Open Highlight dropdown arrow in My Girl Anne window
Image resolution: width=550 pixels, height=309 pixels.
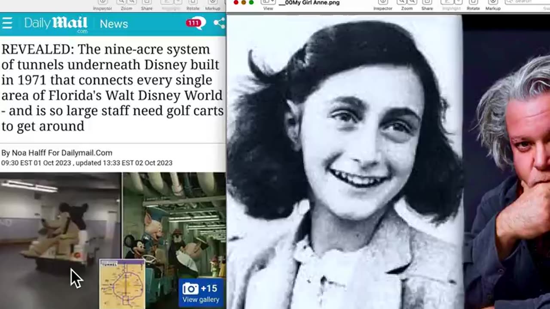[x=458, y=2]
